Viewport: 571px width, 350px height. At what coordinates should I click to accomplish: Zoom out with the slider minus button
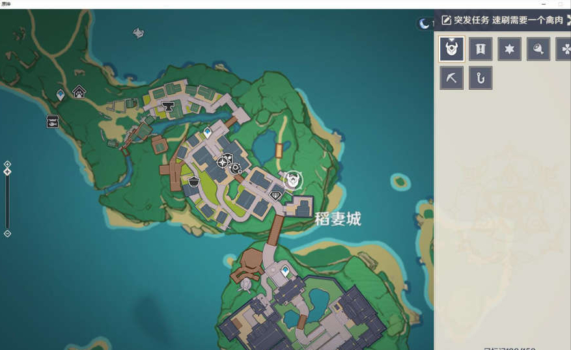pos(7,234)
